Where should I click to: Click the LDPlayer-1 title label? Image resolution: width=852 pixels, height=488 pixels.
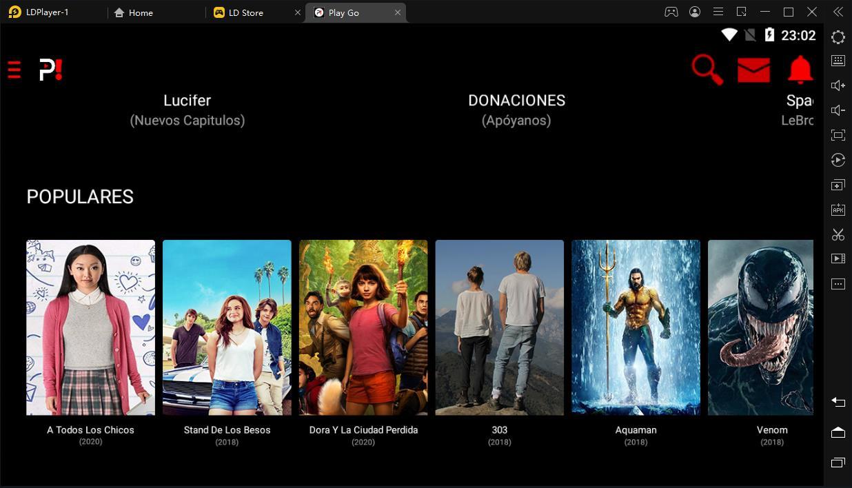pos(47,12)
